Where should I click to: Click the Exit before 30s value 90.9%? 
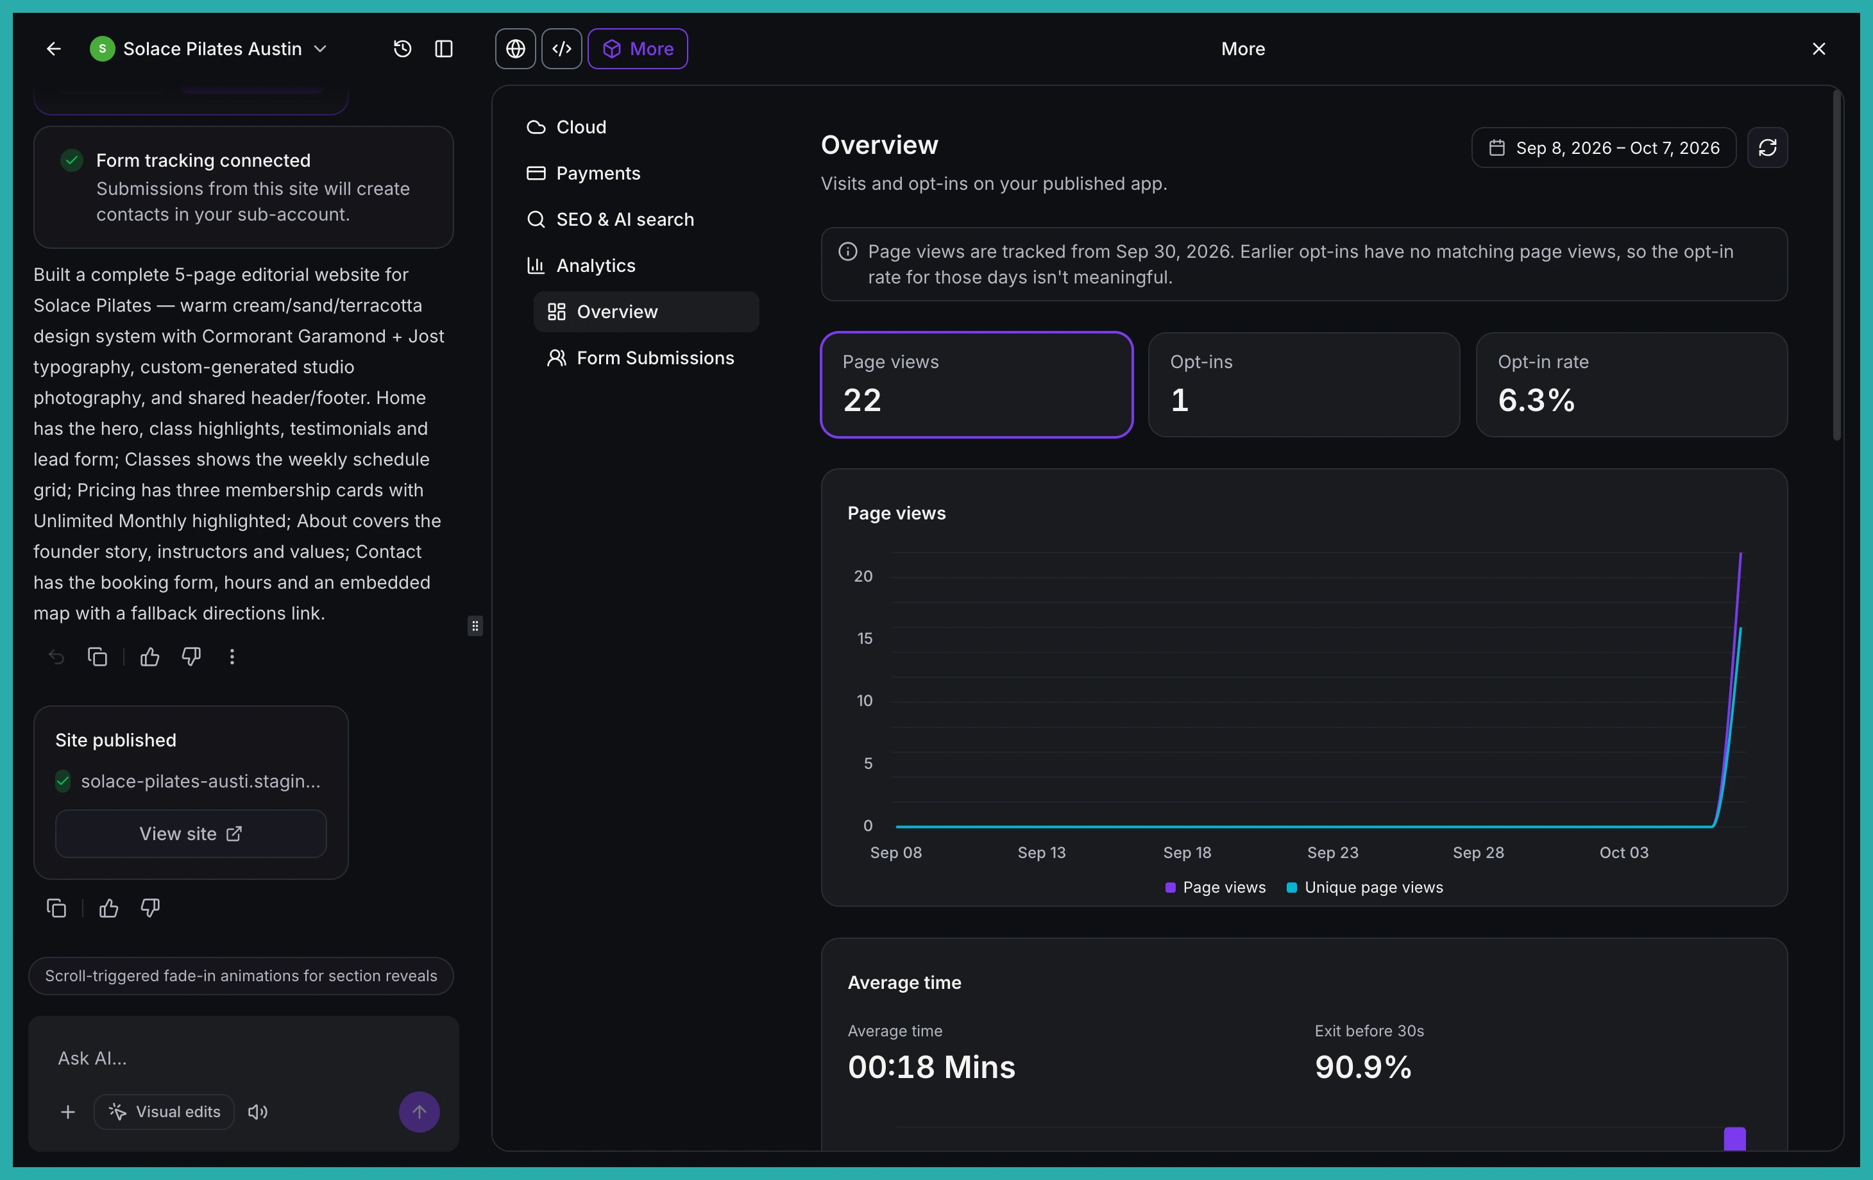1363,1067
